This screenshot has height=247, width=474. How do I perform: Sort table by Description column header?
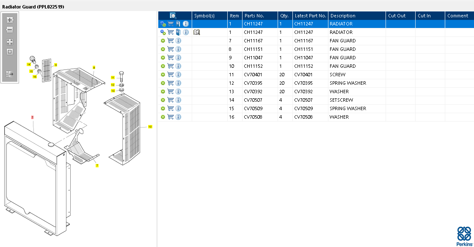343,16
